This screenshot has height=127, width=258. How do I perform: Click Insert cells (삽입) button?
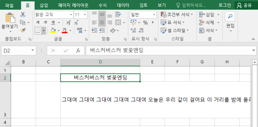[x=207, y=15]
